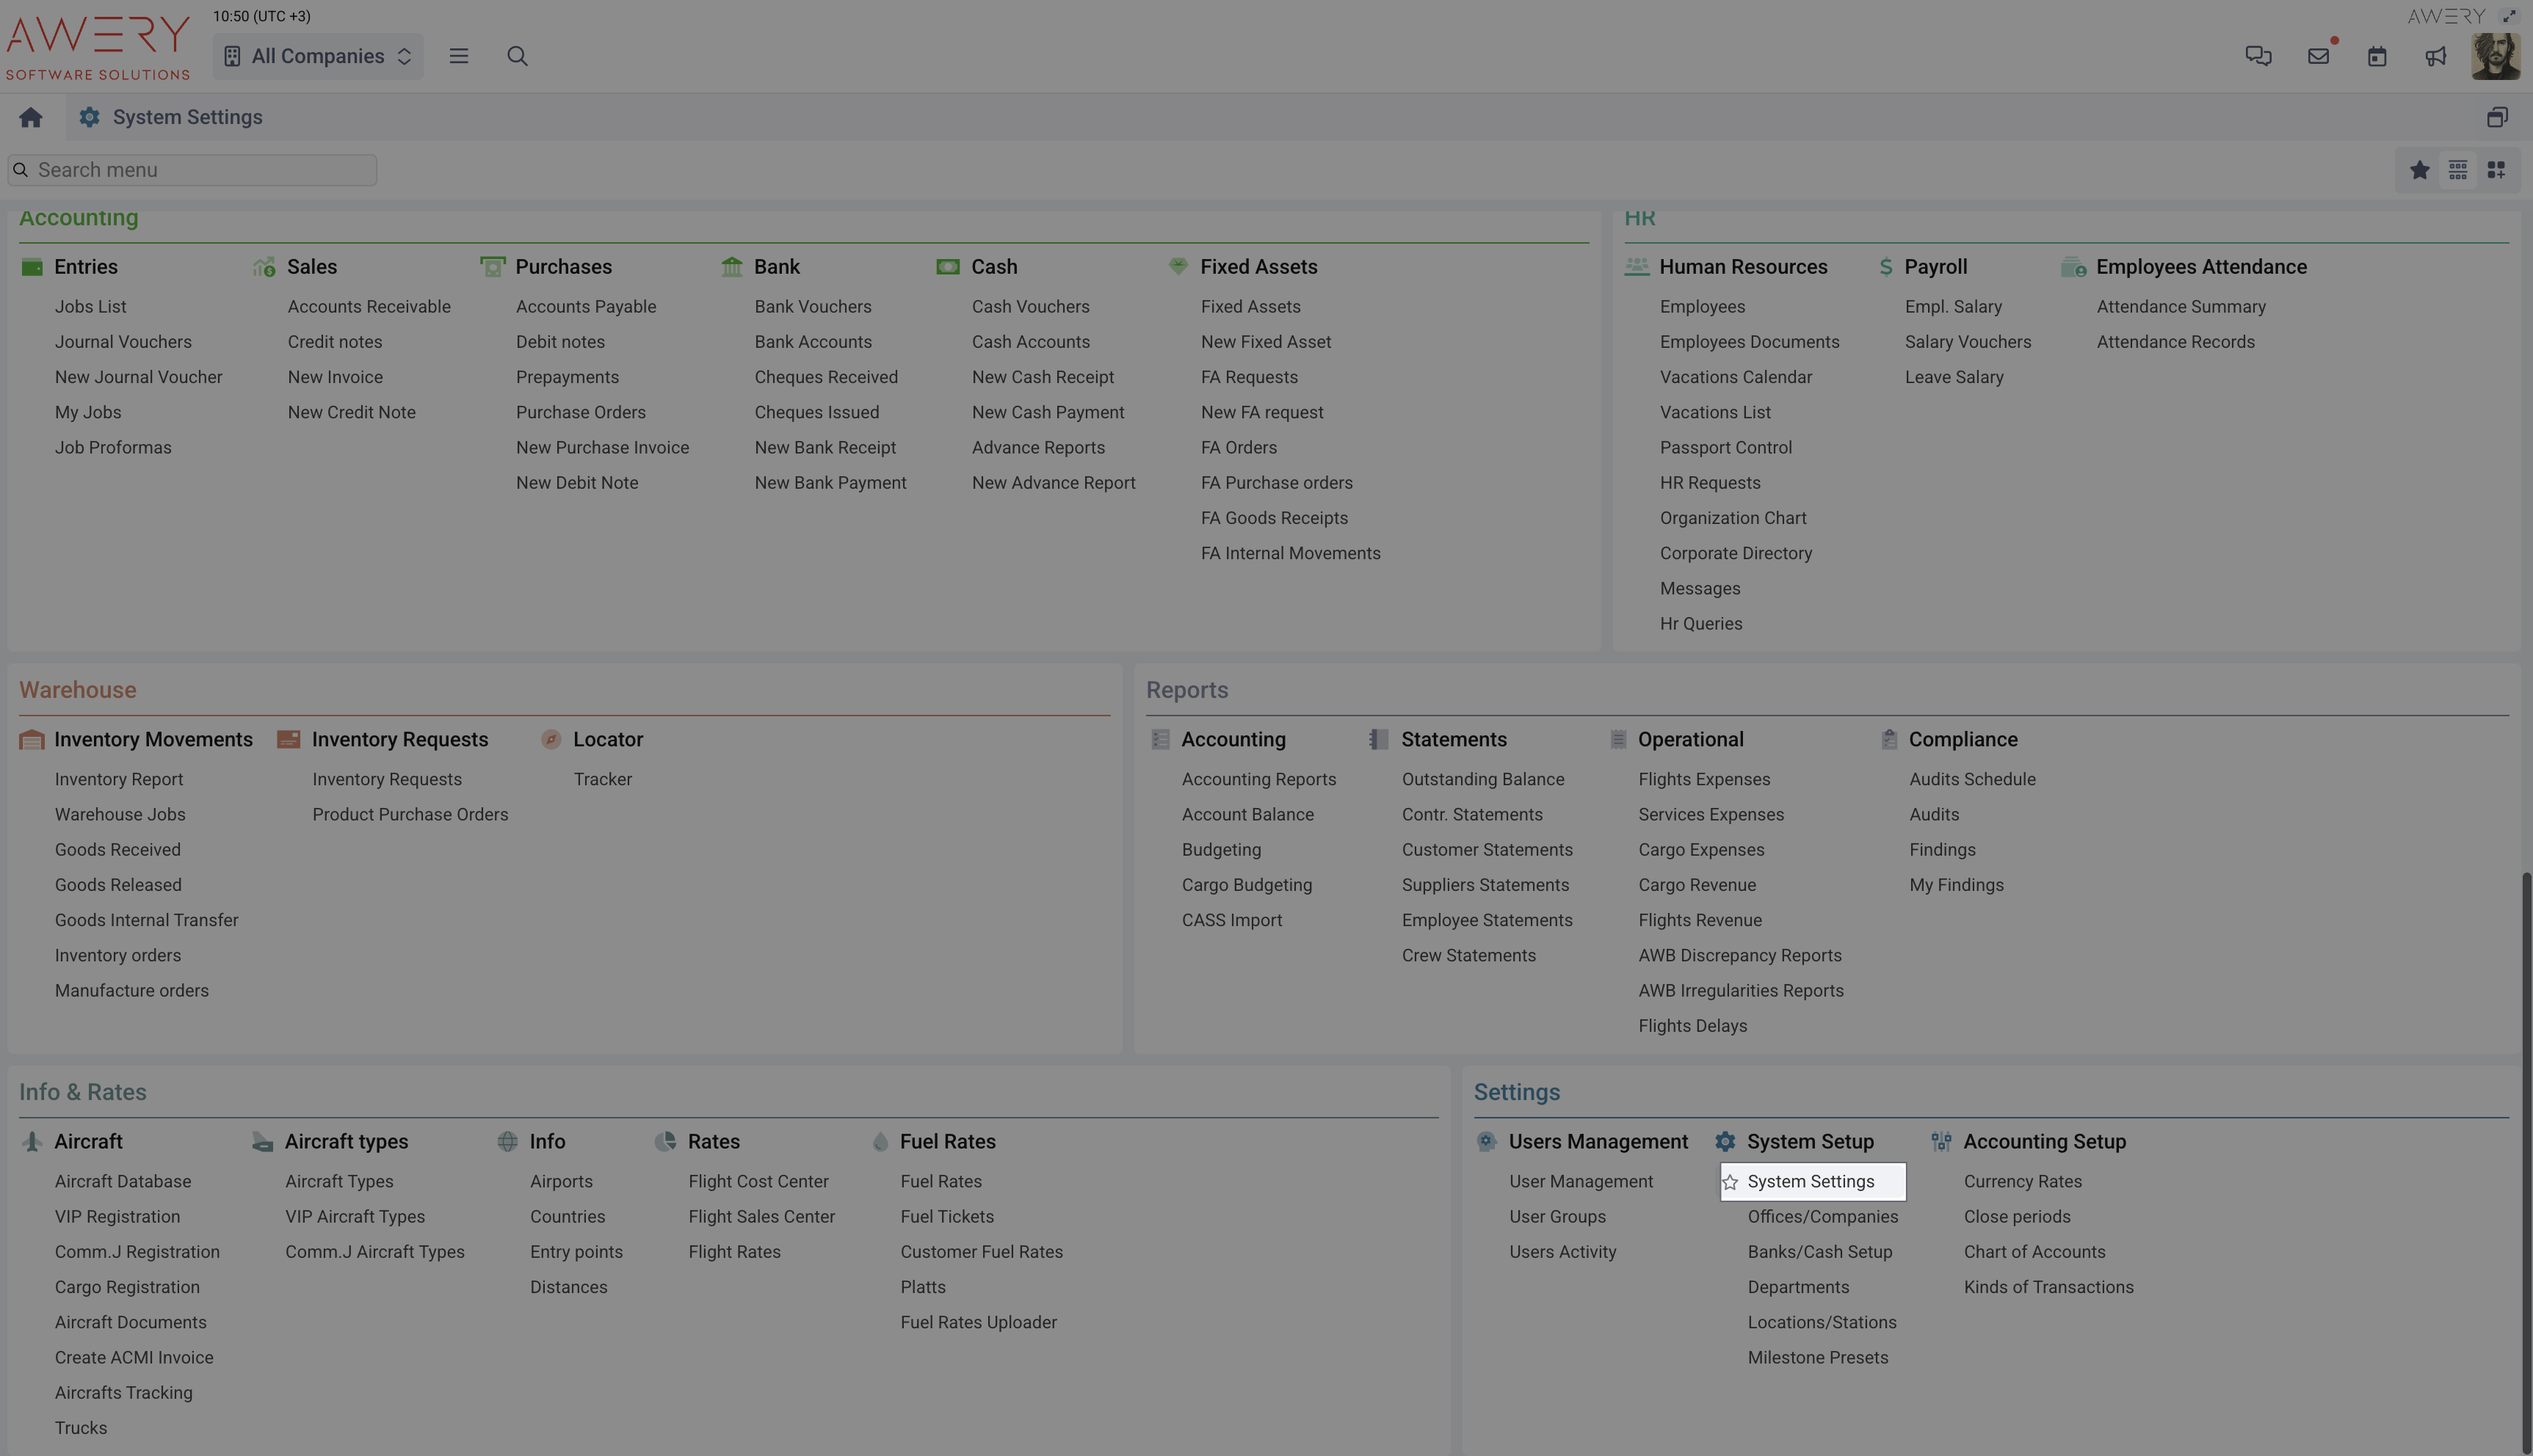Open the calendar icon in header

(2377, 56)
